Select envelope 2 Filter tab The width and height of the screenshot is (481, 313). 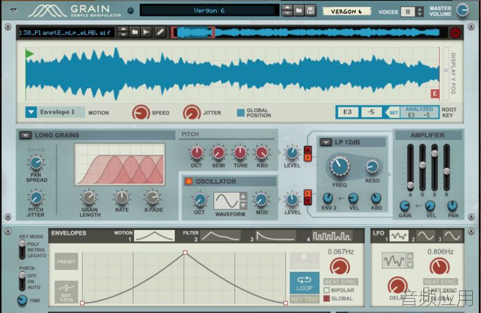tap(221, 236)
